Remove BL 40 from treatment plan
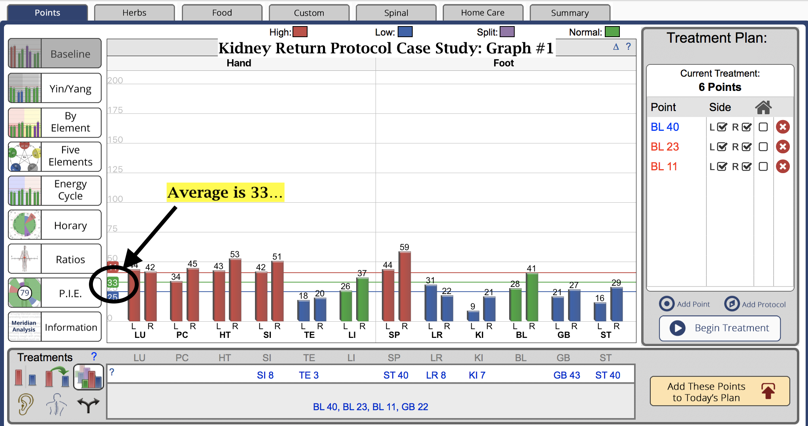808x426 pixels. 783,127
